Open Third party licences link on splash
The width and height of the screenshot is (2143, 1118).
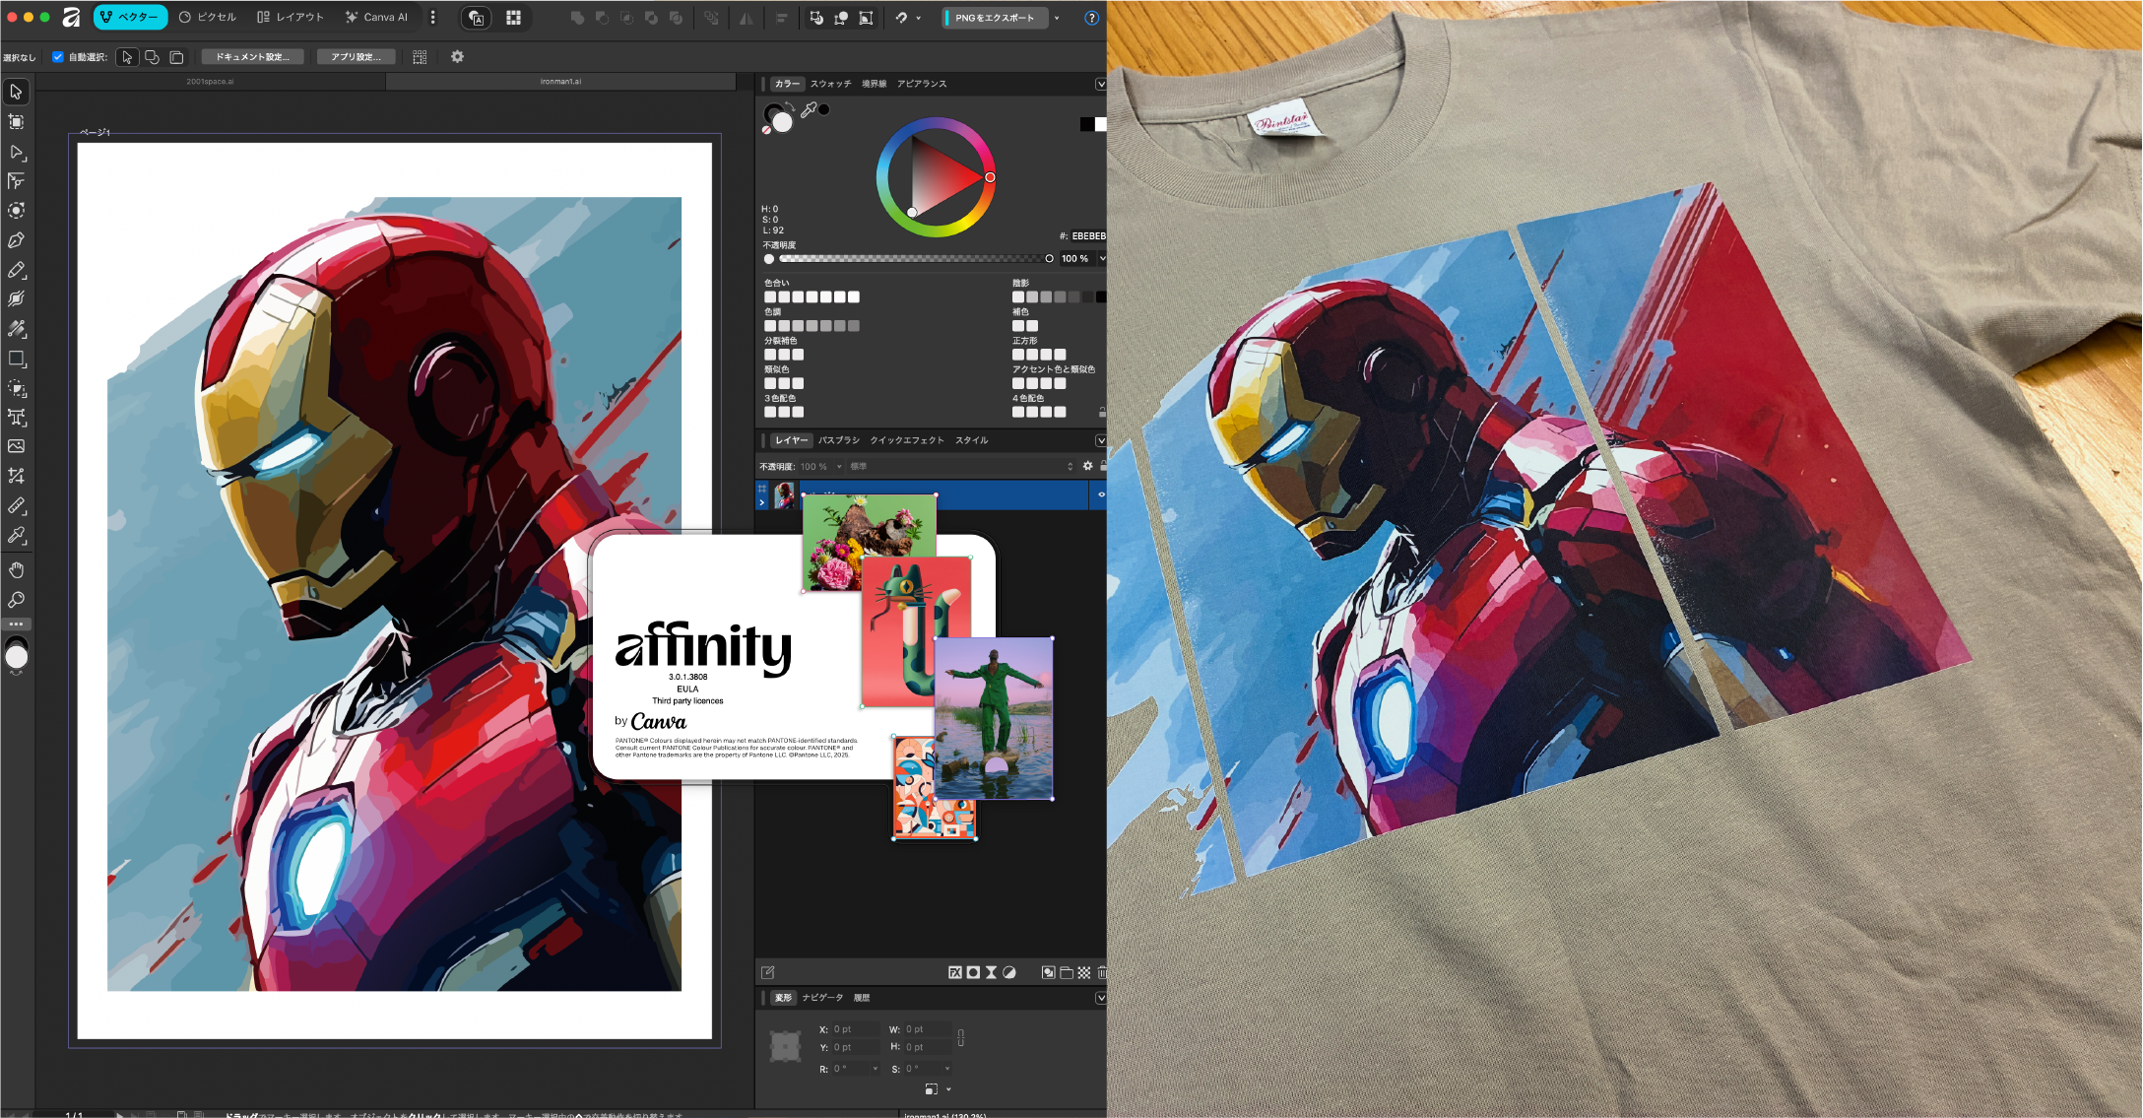[x=687, y=701]
